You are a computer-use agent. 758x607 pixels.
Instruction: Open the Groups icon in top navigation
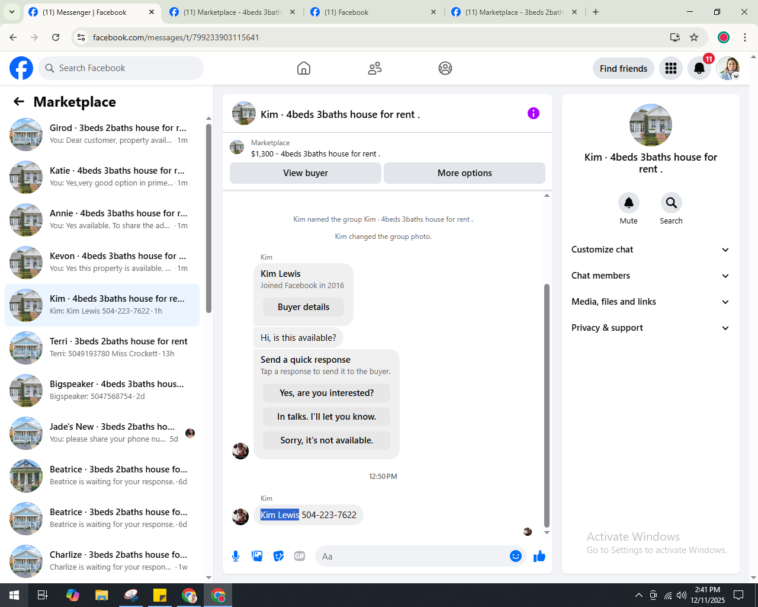click(x=445, y=68)
